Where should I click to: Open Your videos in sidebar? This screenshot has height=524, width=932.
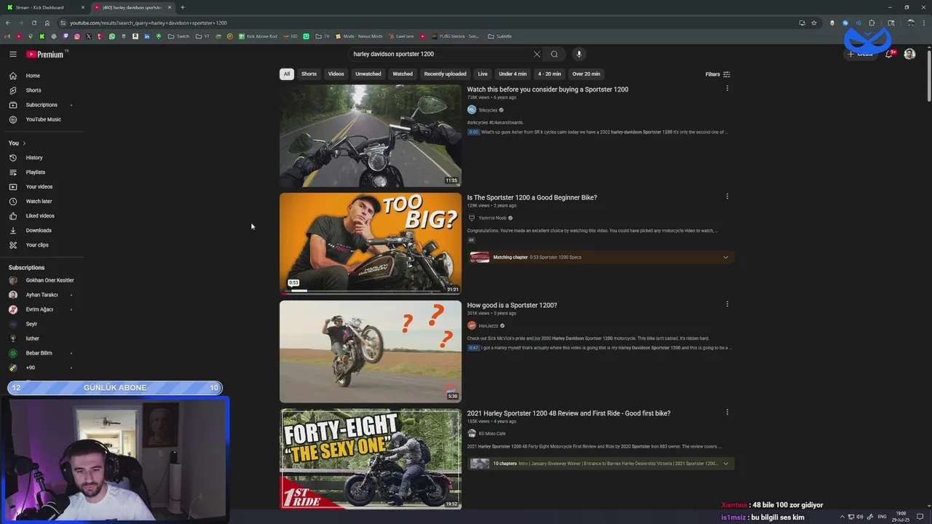click(x=42, y=186)
